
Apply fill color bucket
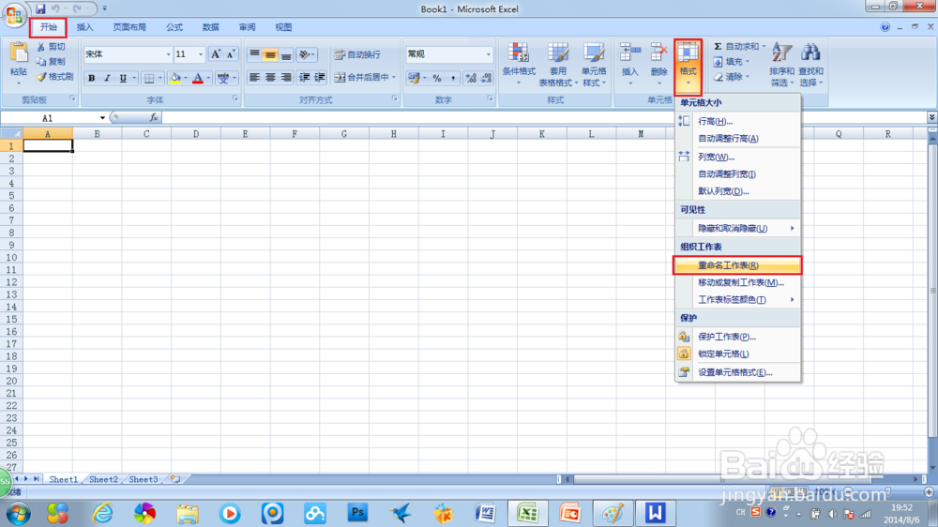click(x=174, y=78)
